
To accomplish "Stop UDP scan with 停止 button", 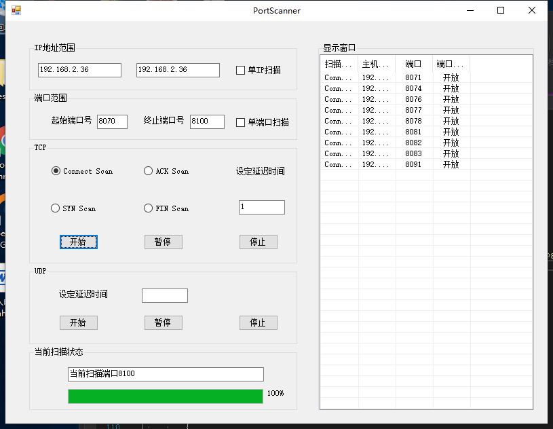I will [x=258, y=323].
